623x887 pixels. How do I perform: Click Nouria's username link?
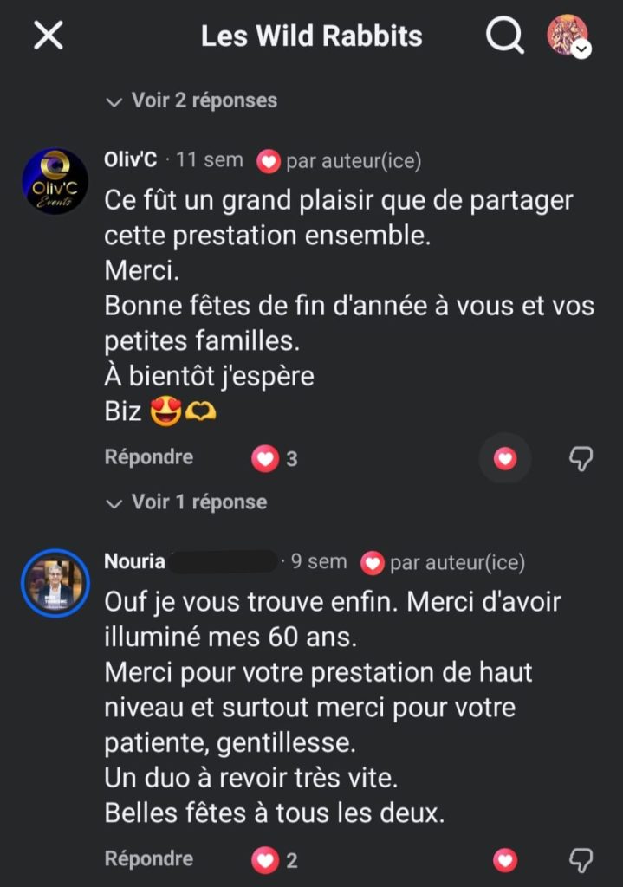coord(135,561)
